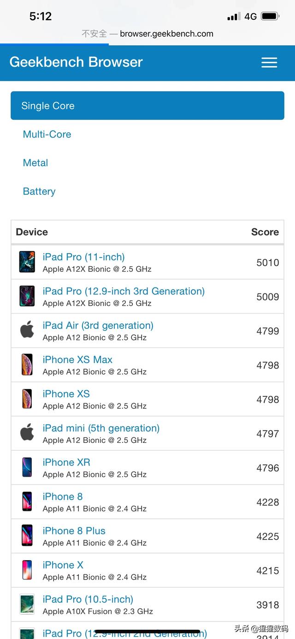Tap the iPhone XR device icon
The width and height of the screenshot is (295, 639).
pyautogui.click(x=27, y=467)
